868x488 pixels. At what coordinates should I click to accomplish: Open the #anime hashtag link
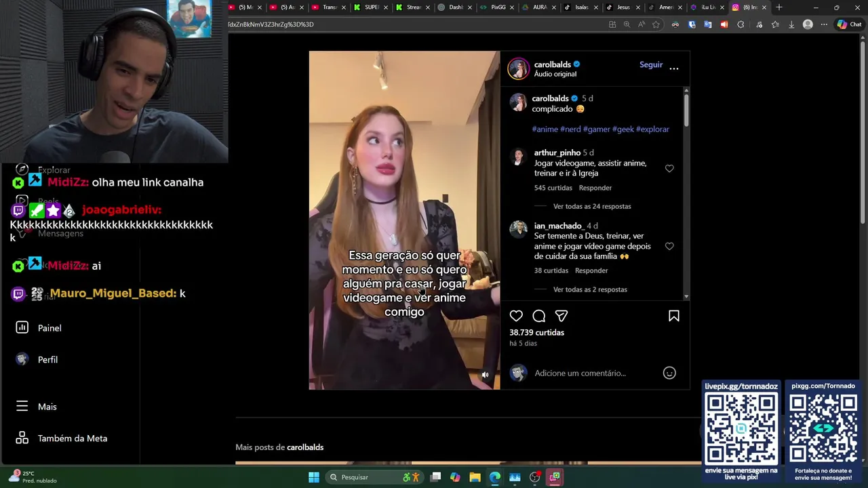(545, 129)
